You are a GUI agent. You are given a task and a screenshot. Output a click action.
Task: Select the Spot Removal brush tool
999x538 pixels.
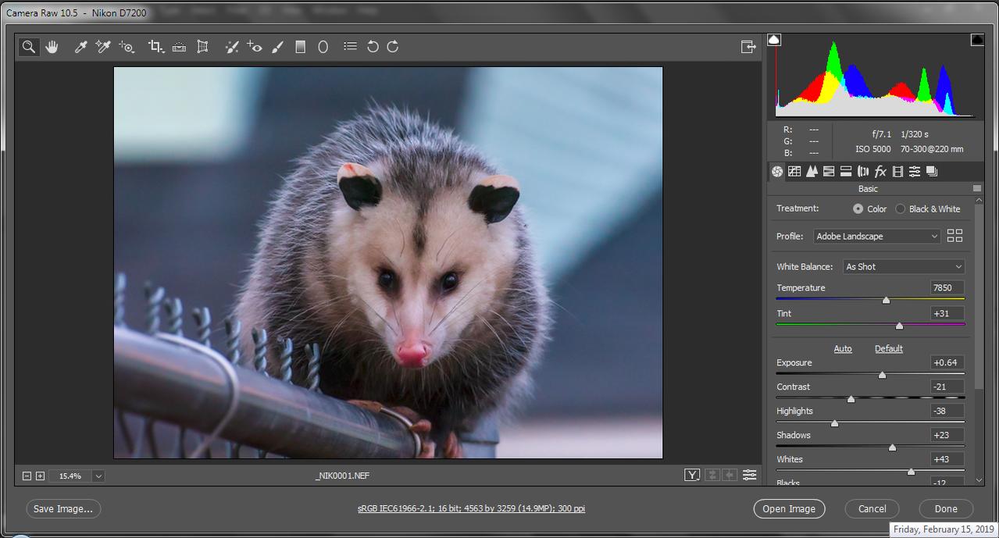(232, 47)
